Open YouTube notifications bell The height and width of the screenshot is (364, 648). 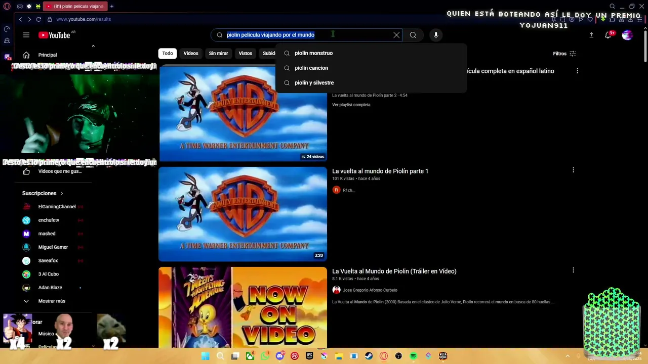click(x=609, y=35)
